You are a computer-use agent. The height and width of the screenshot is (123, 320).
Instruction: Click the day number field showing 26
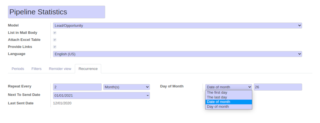pos(278,87)
